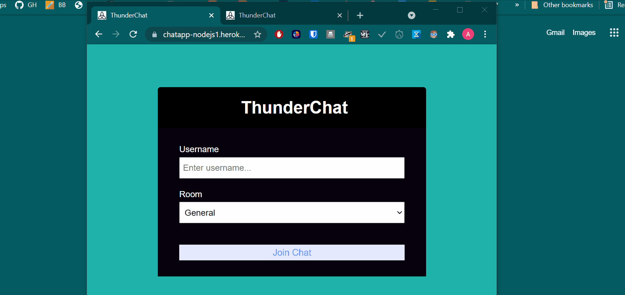The image size is (625, 295).
Task: Close the first ThunderChat tab
Action: pyautogui.click(x=211, y=15)
